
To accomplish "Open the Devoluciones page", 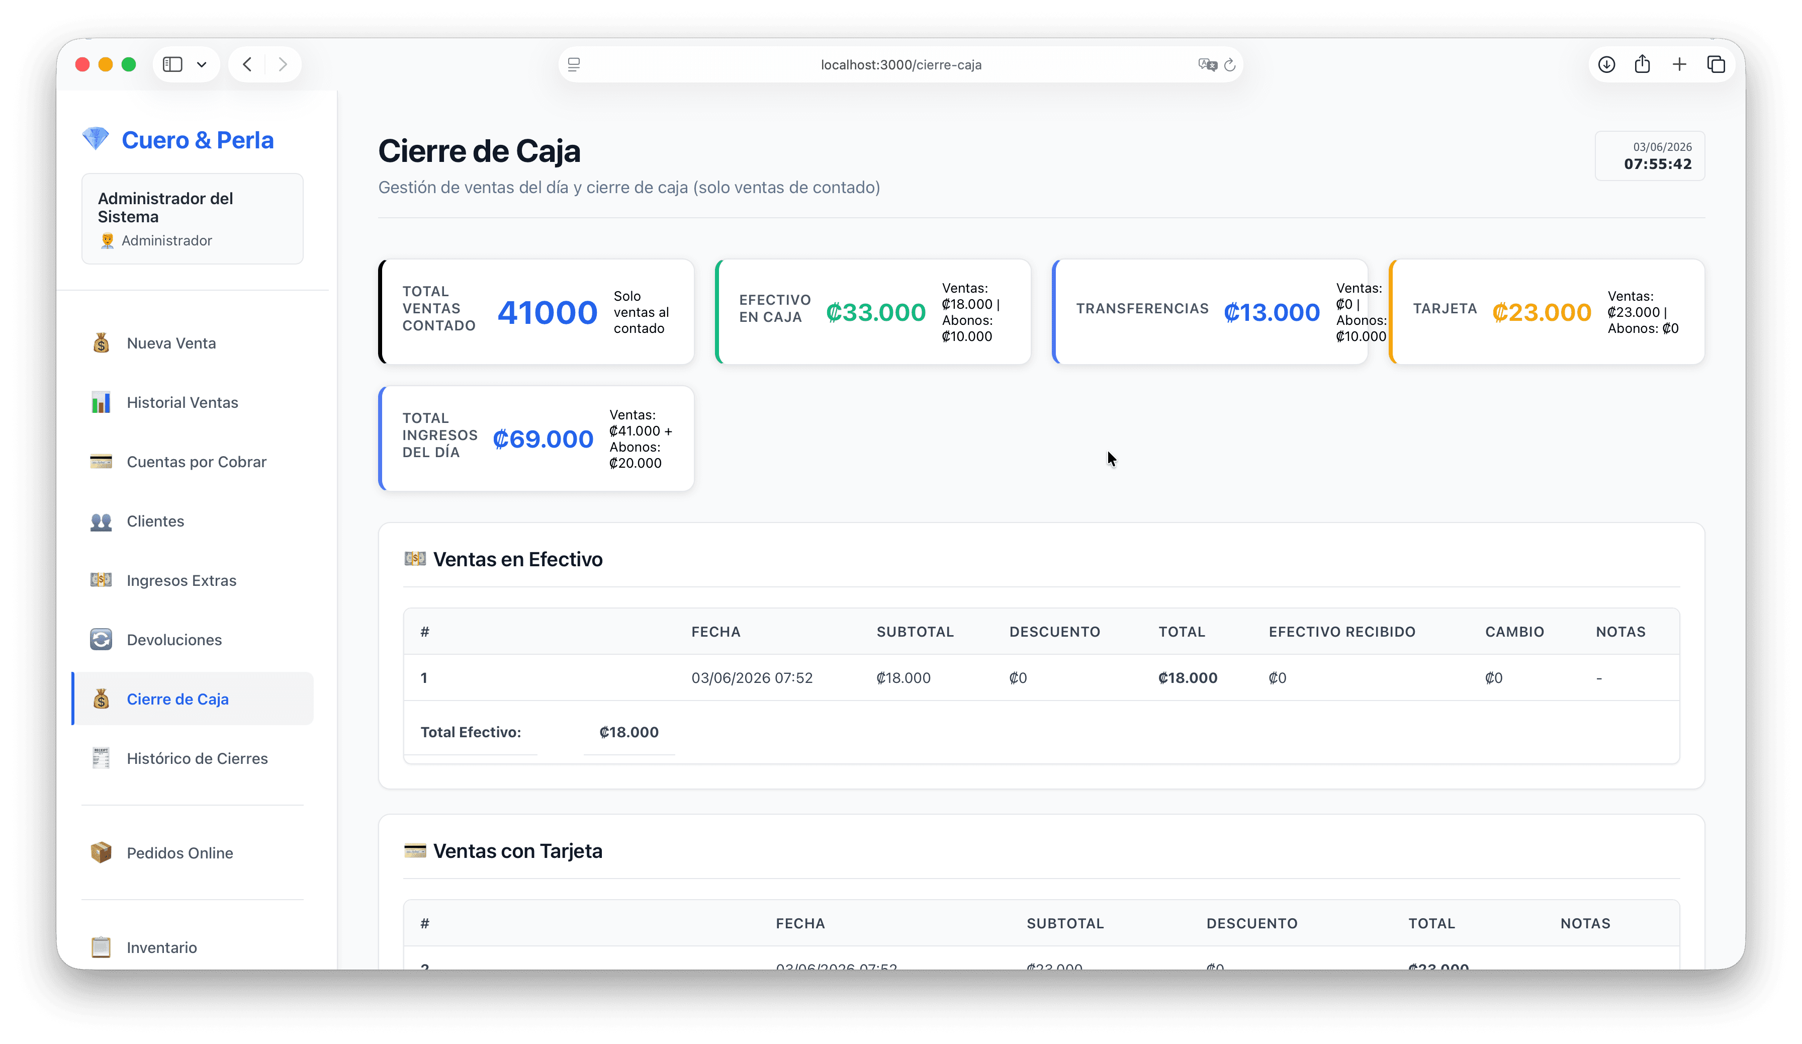I will coord(193,640).
